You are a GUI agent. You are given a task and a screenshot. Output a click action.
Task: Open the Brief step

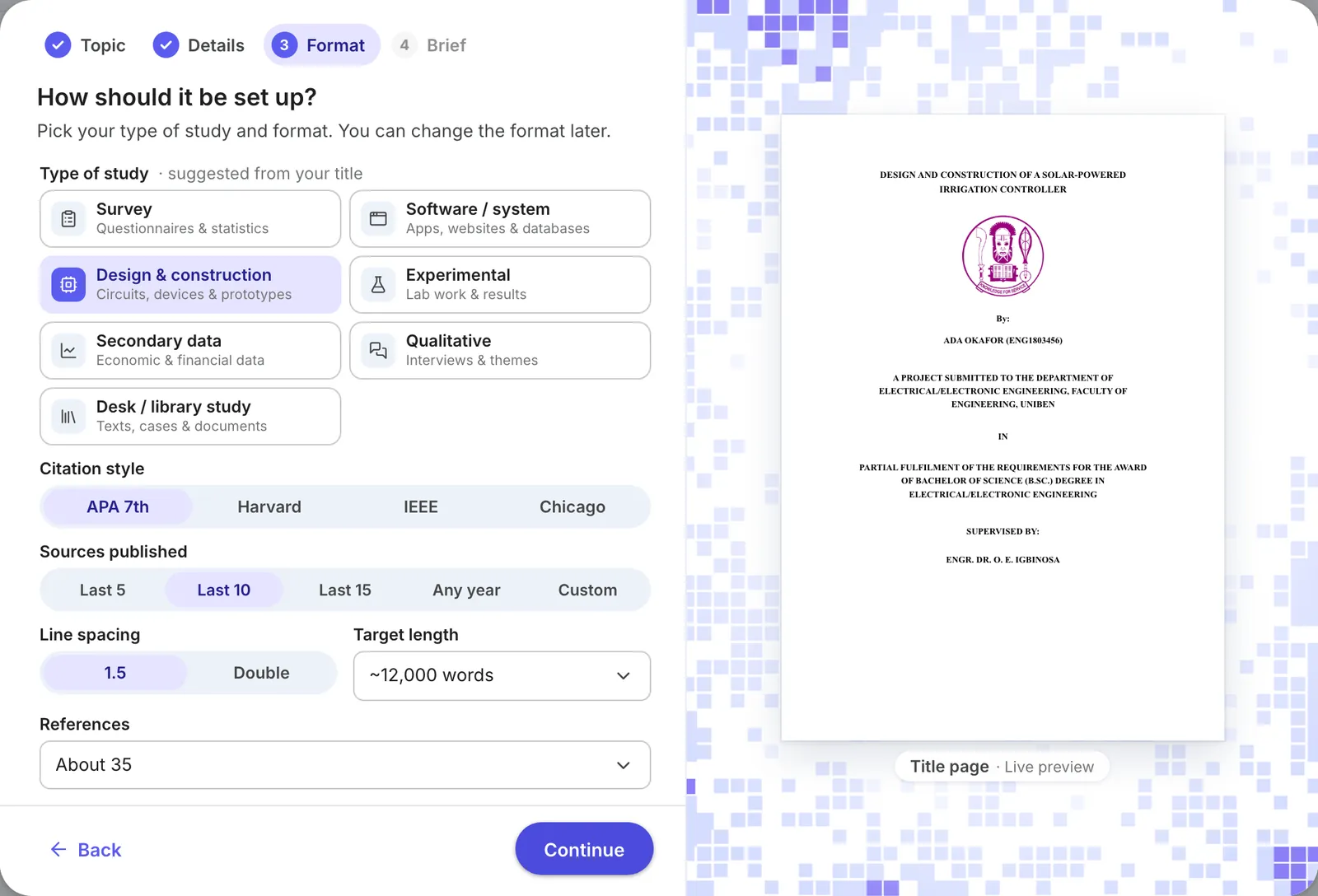[430, 45]
